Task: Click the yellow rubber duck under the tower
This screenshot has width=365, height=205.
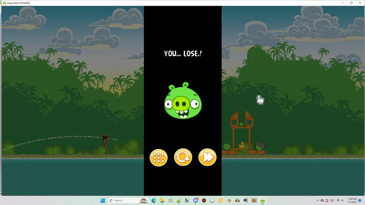Action: click(242, 145)
